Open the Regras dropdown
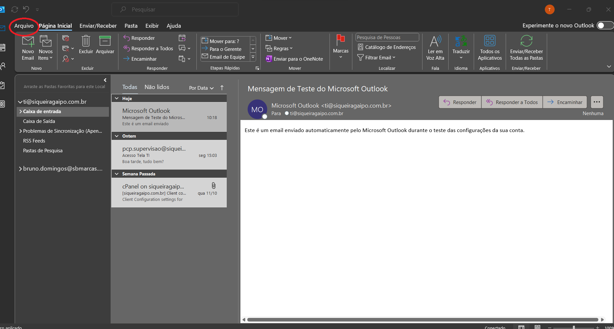 point(279,49)
